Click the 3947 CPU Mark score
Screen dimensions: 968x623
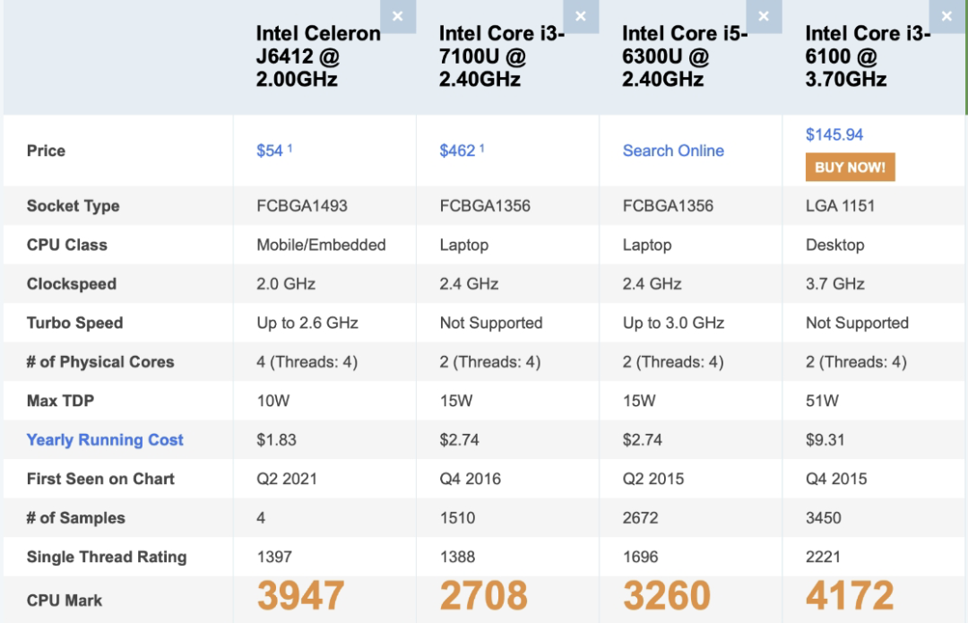coord(300,596)
